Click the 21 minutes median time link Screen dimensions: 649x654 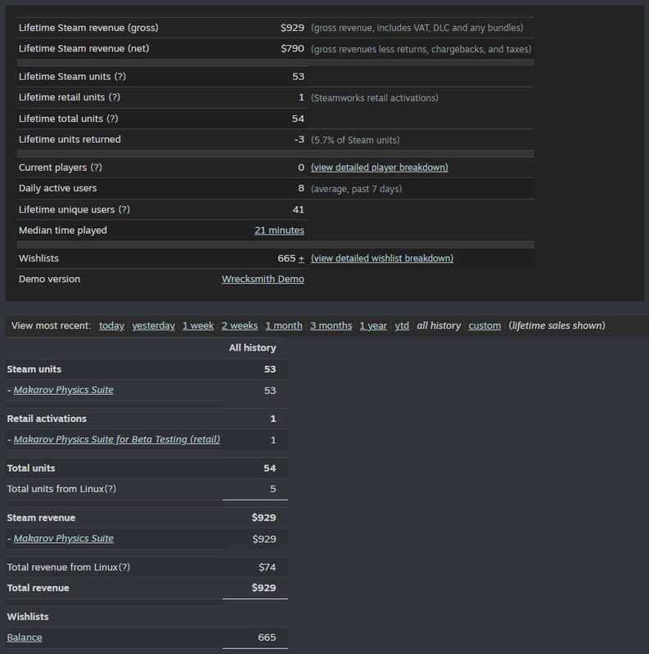pyautogui.click(x=279, y=231)
